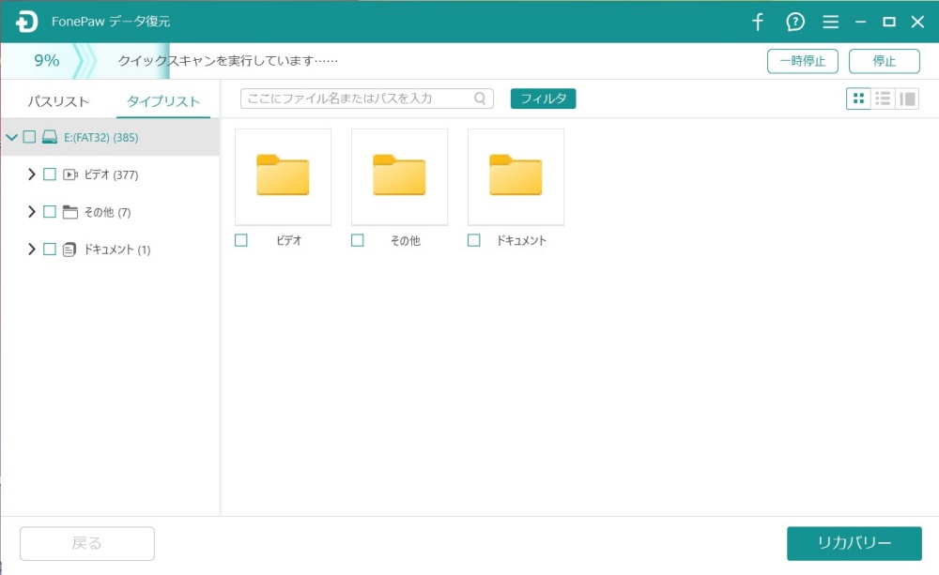The image size is (939, 575).
Task: Switch to list view
Action: (883, 98)
